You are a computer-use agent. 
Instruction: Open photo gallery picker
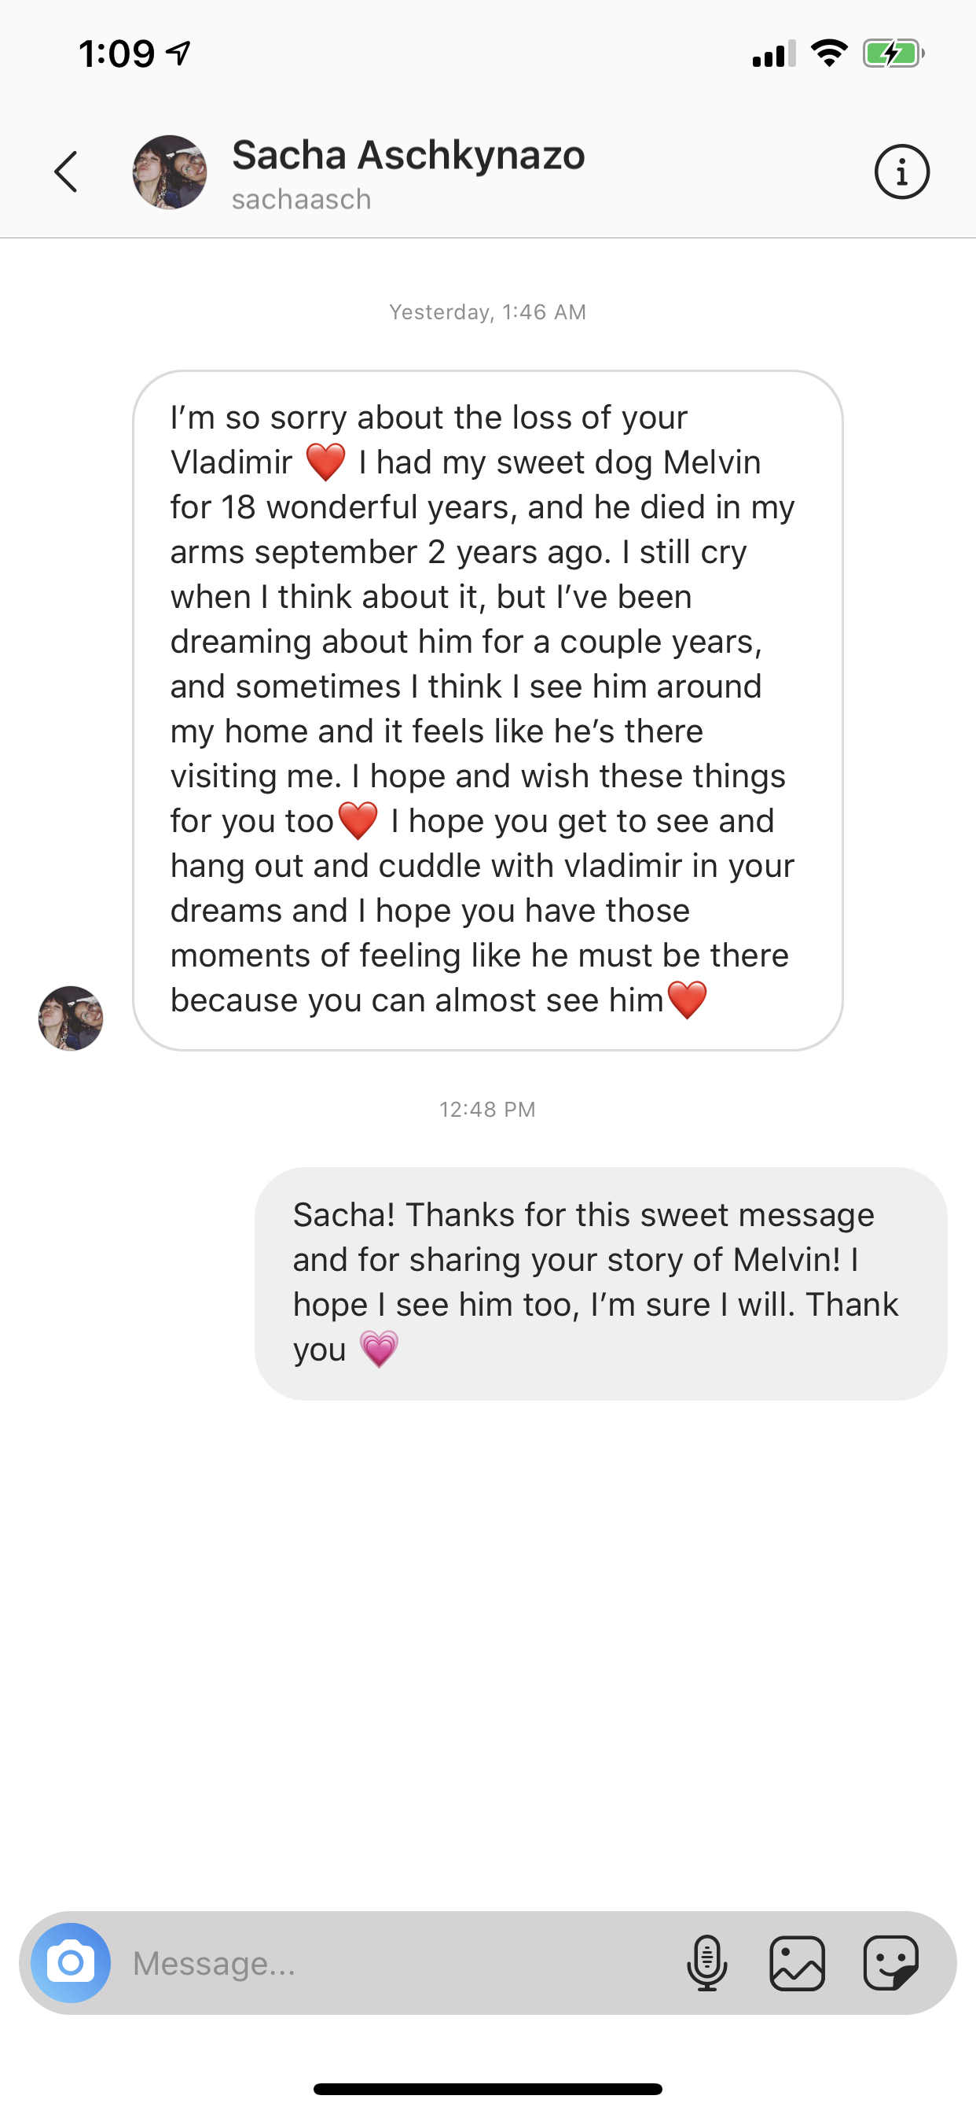(x=797, y=1963)
